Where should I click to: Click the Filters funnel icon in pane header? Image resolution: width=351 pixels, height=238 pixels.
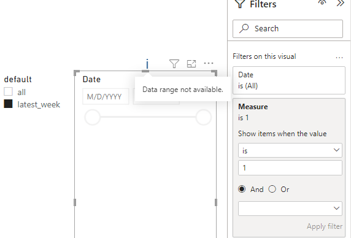click(x=240, y=4)
